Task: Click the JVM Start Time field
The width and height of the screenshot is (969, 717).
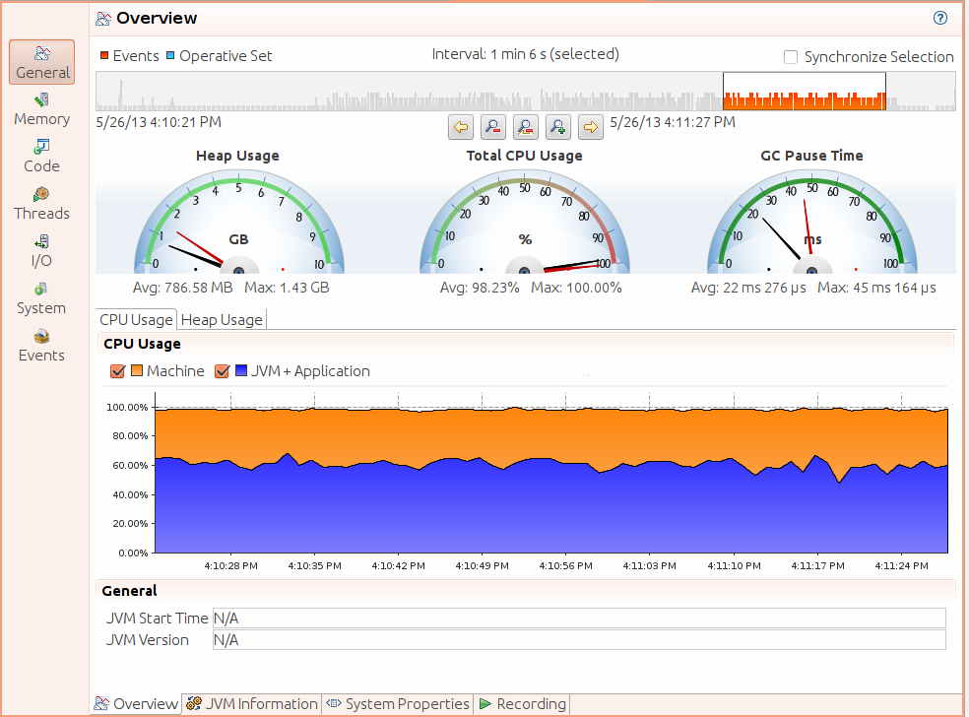Action: pos(579,619)
